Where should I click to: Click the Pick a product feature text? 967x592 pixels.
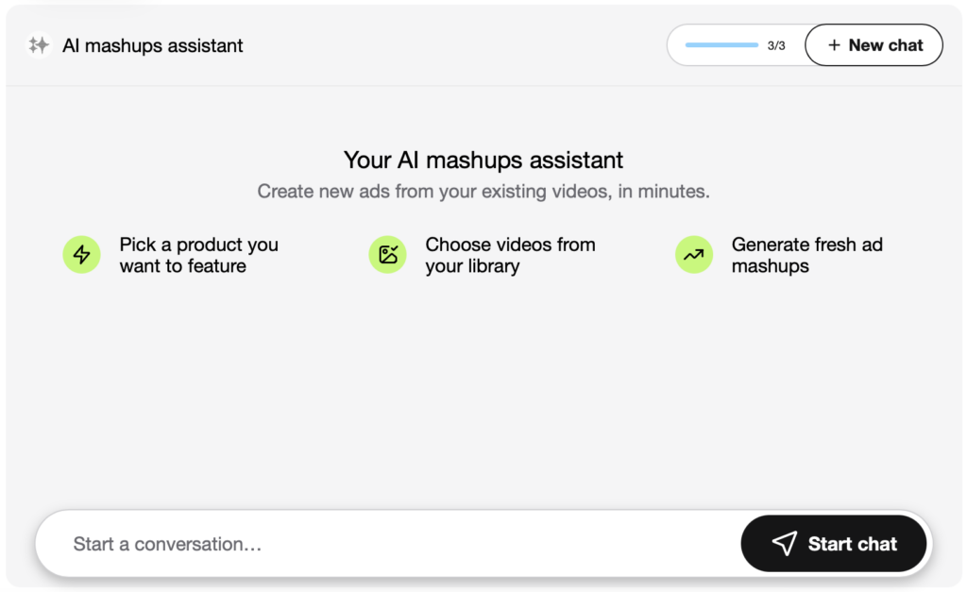[198, 254]
